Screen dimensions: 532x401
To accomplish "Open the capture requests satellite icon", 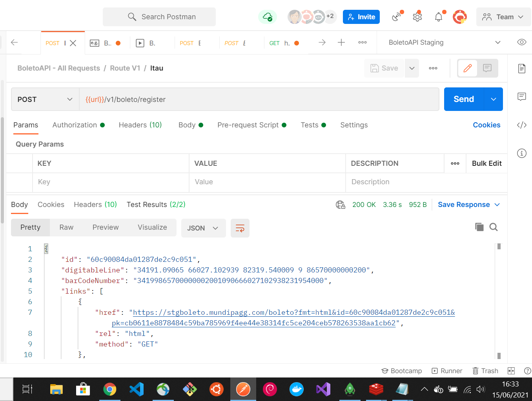I will tap(397, 17).
